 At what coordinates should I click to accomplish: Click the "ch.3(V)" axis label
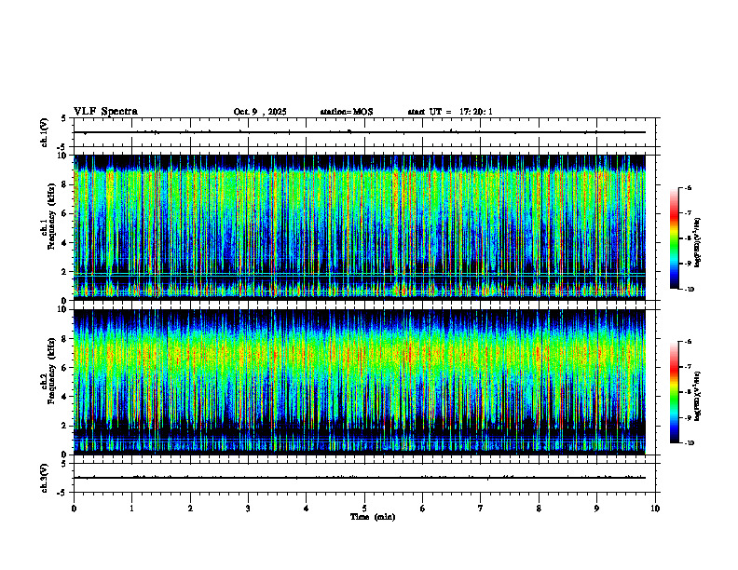point(45,478)
